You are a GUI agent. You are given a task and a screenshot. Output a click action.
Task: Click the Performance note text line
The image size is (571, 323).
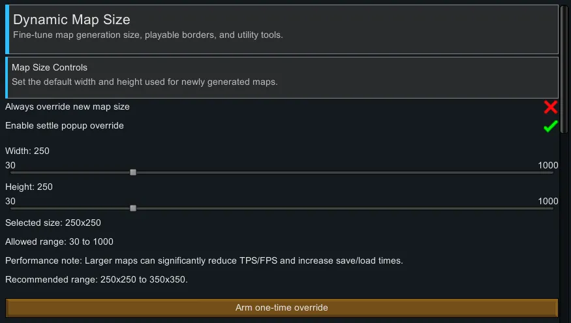point(204,260)
